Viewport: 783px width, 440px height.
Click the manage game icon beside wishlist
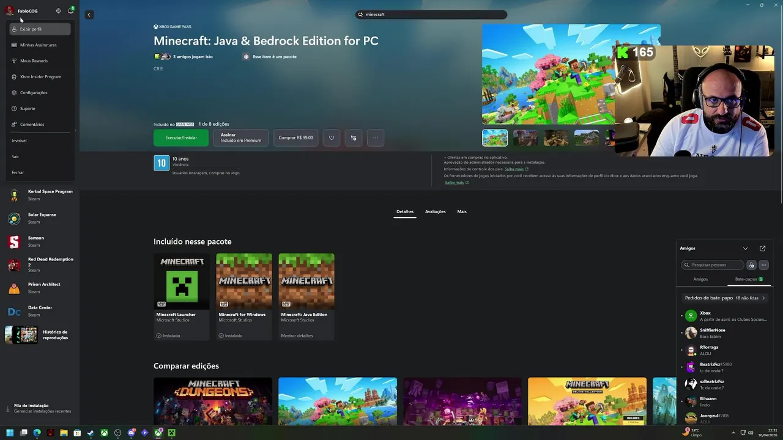[x=354, y=137]
